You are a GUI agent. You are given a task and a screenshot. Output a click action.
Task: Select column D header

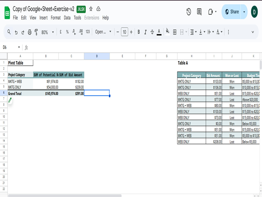click(x=97, y=56)
